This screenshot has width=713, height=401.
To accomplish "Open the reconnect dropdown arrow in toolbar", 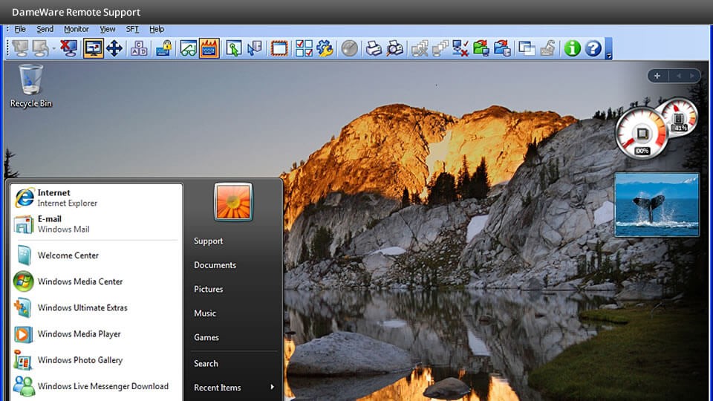I will [x=53, y=49].
